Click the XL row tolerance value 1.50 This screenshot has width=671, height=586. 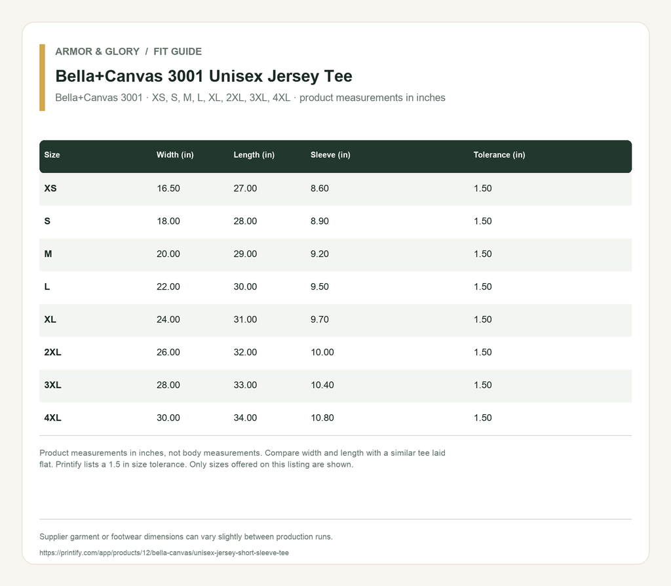483,319
